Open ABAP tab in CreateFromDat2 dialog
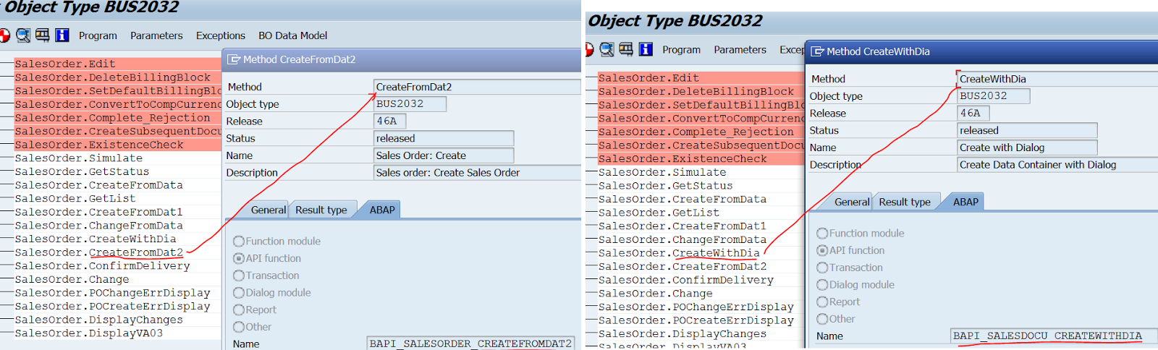The image size is (1158, 350). 382,210
